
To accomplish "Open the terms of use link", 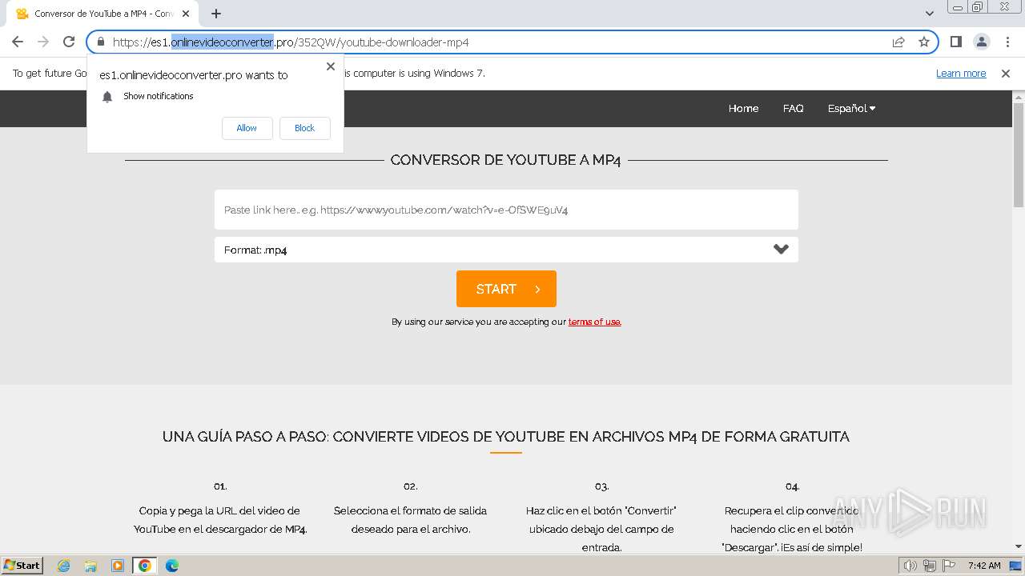I will pyautogui.click(x=594, y=322).
